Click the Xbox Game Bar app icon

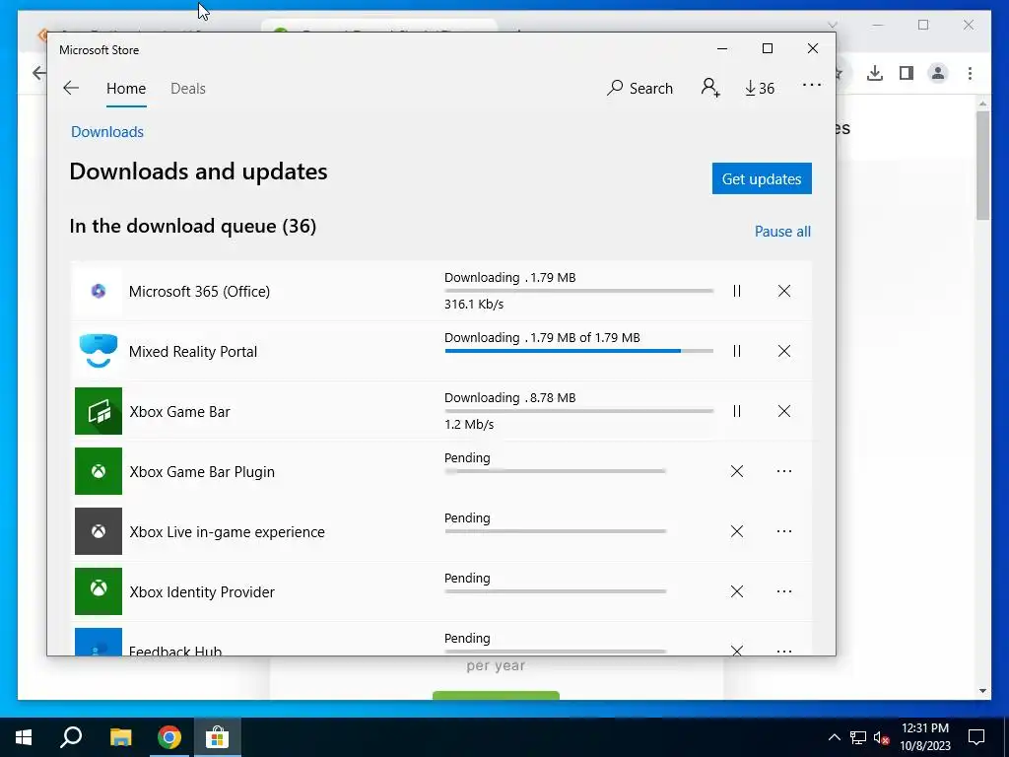click(99, 411)
